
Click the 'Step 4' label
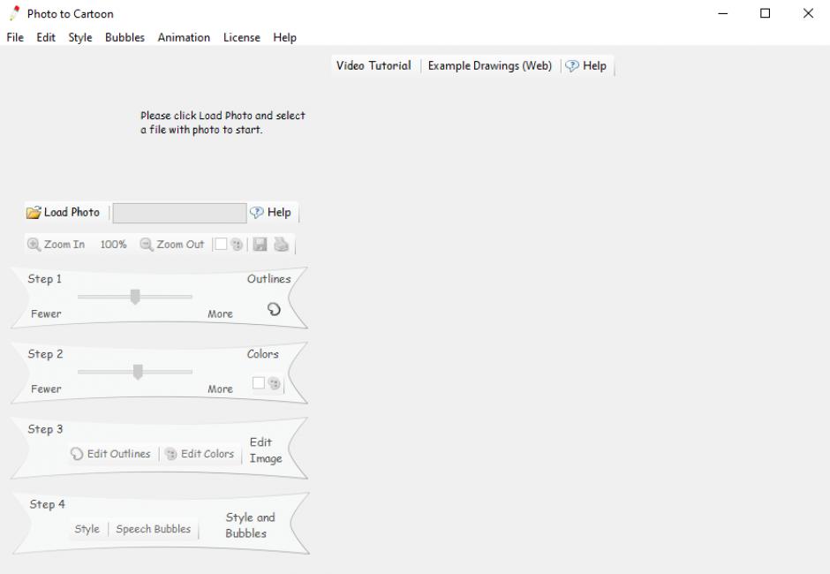point(47,504)
